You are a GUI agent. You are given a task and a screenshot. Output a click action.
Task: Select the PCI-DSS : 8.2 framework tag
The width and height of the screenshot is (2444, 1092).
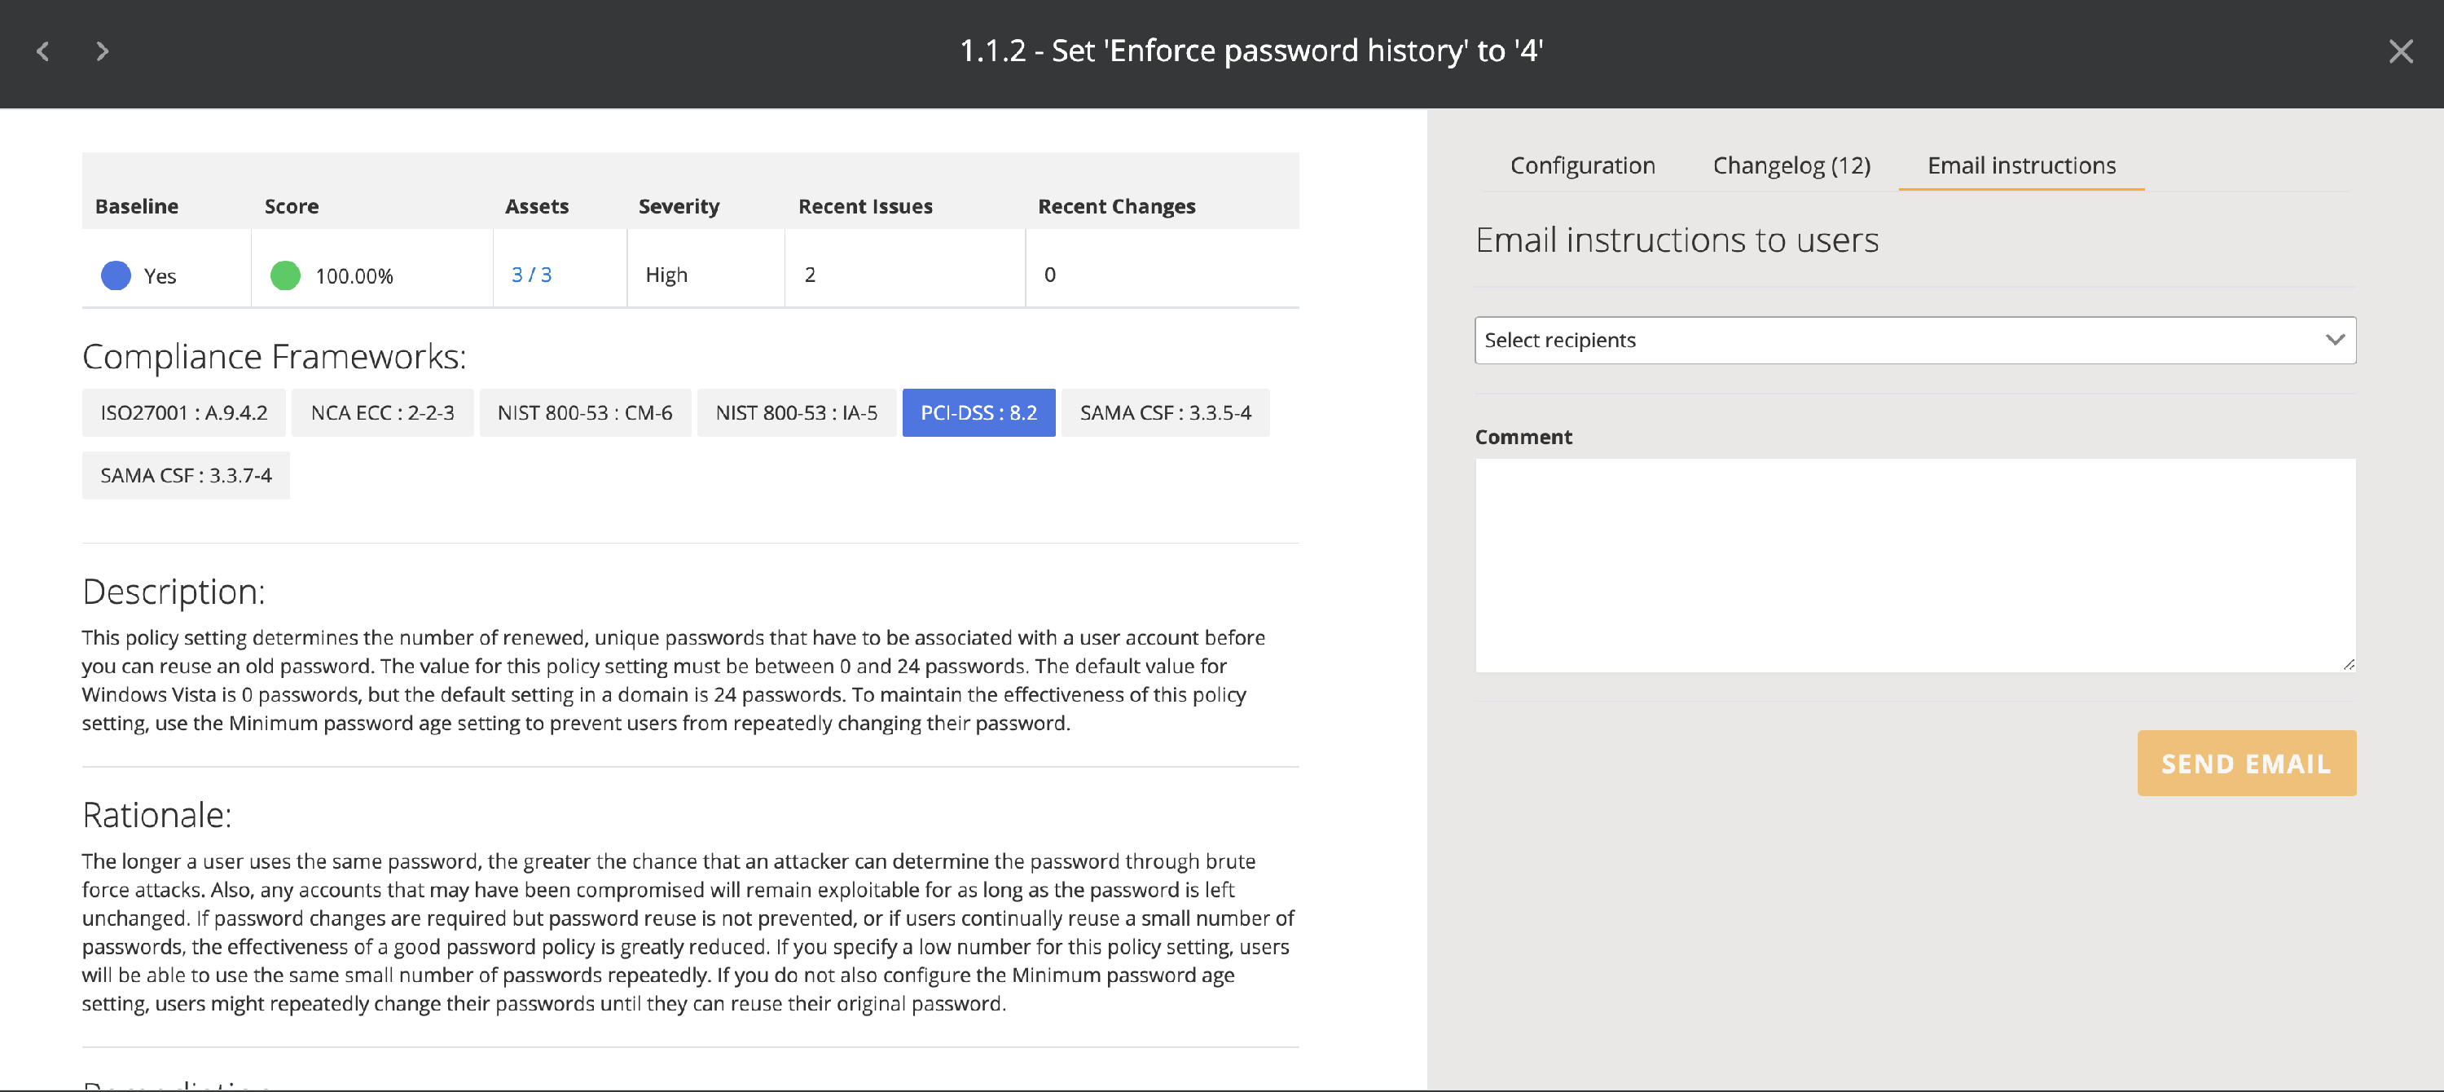coord(978,412)
